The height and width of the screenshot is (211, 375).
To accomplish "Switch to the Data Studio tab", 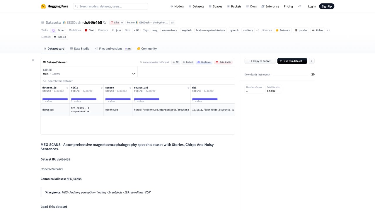I will pos(80,49).
